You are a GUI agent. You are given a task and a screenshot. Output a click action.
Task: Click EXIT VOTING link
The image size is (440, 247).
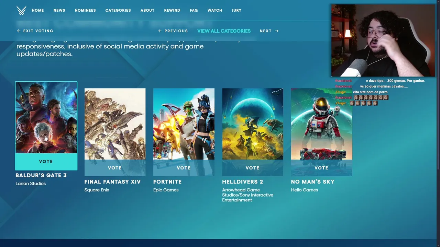pyautogui.click(x=35, y=31)
